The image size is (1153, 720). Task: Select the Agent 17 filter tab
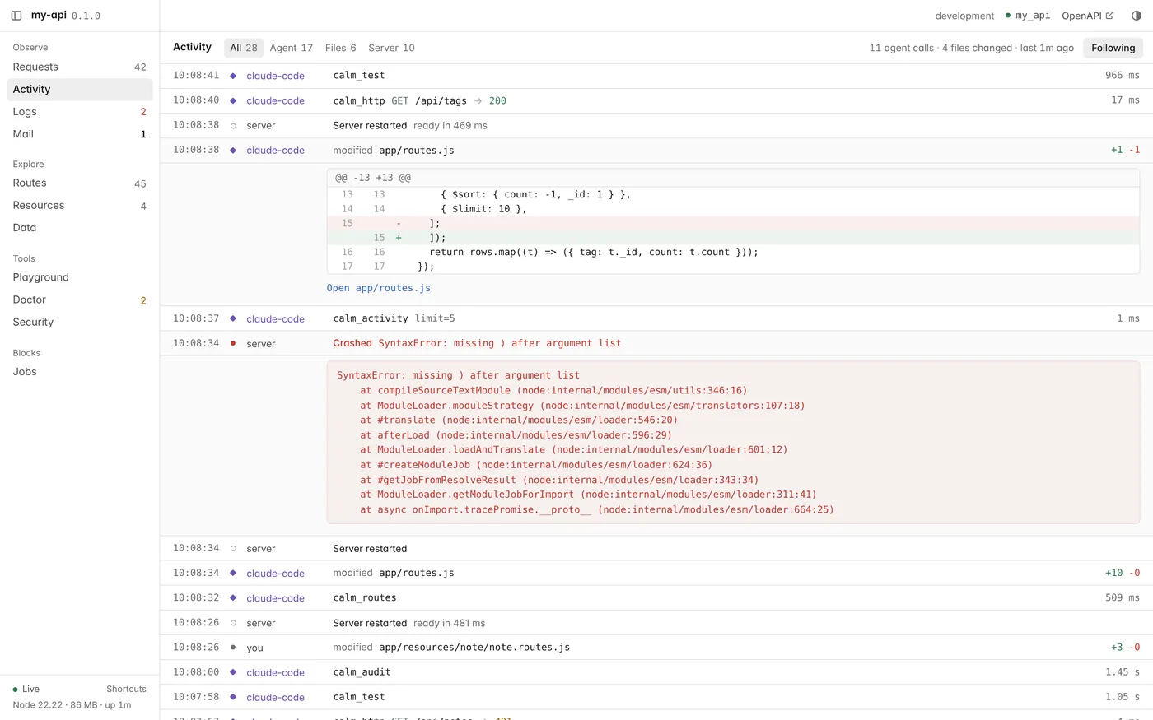tap(292, 48)
